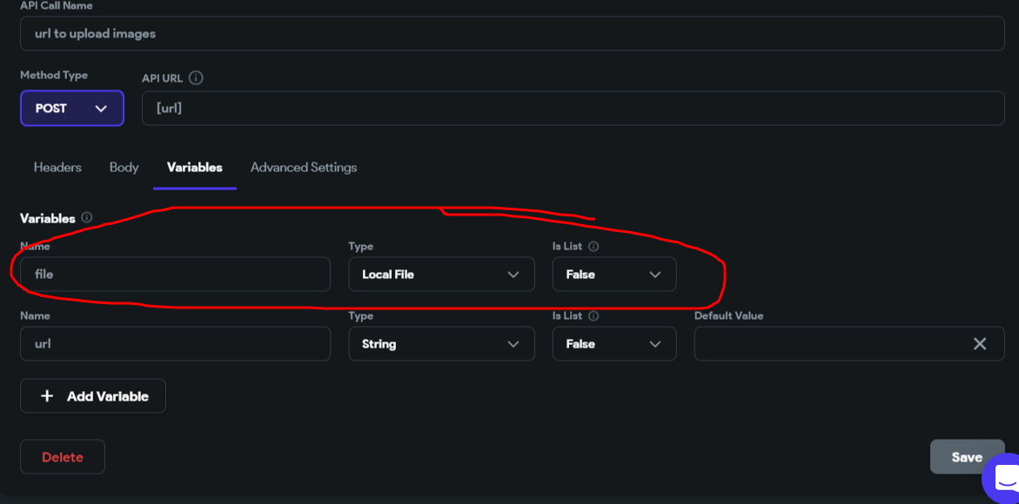View the Is List info for url variable

pyautogui.click(x=593, y=315)
